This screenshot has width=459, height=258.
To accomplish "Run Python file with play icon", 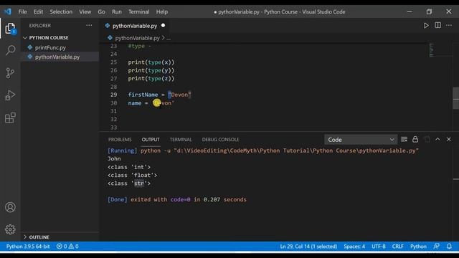I will [426, 26].
